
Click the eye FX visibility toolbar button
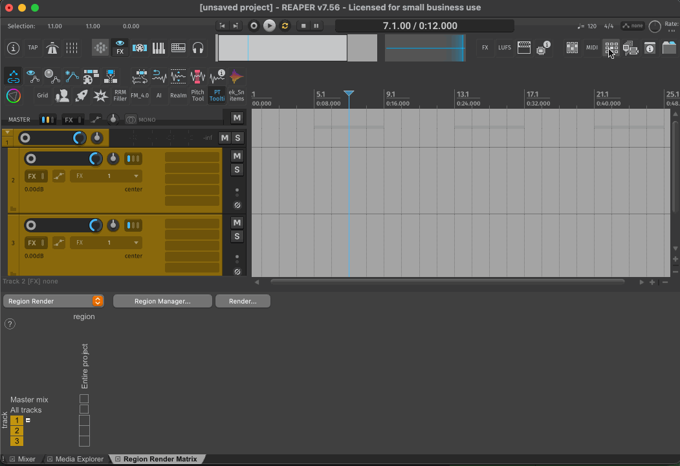(120, 47)
